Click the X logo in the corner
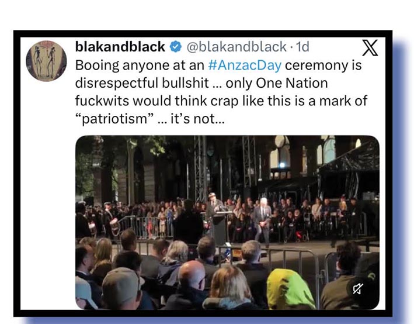This screenshot has width=414, height=324. tap(370, 47)
